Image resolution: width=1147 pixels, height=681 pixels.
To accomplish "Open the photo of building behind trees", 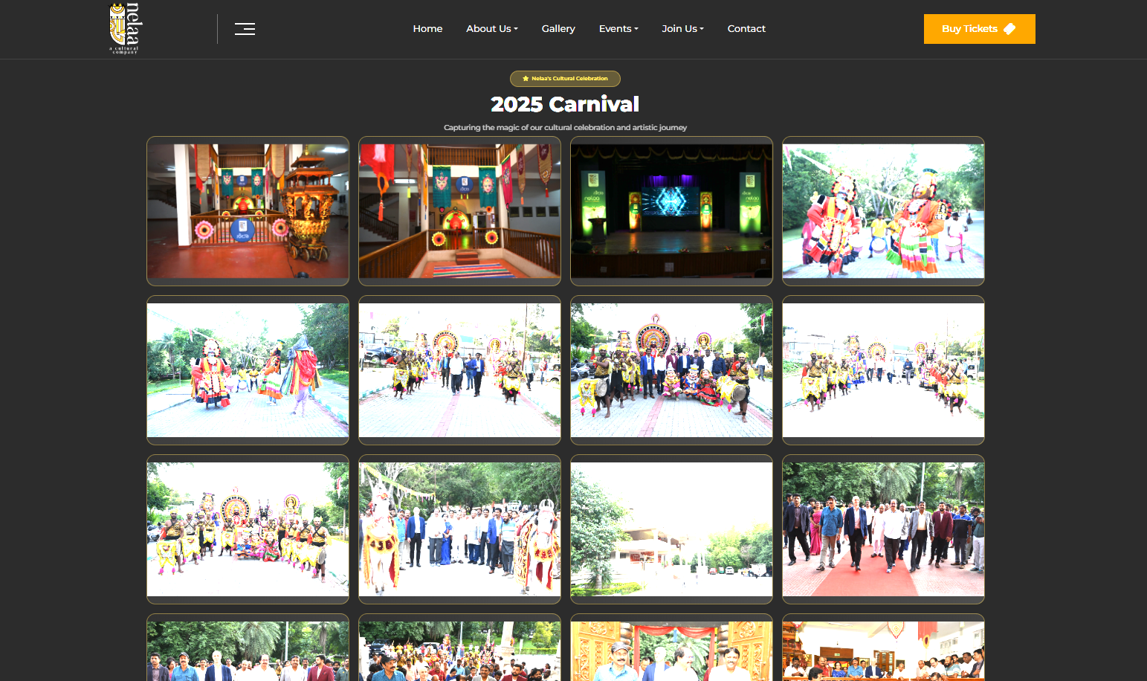I will click(x=671, y=529).
